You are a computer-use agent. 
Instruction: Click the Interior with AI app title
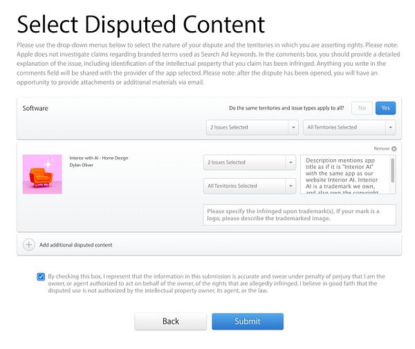click(x=98, y=158)
